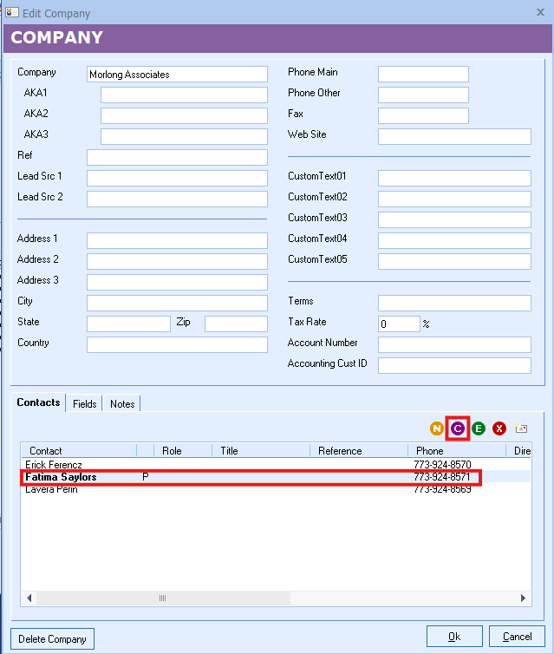Click into the Web Site field
Viewport: 554px width, 654px height.
click(x=454, y=136)
